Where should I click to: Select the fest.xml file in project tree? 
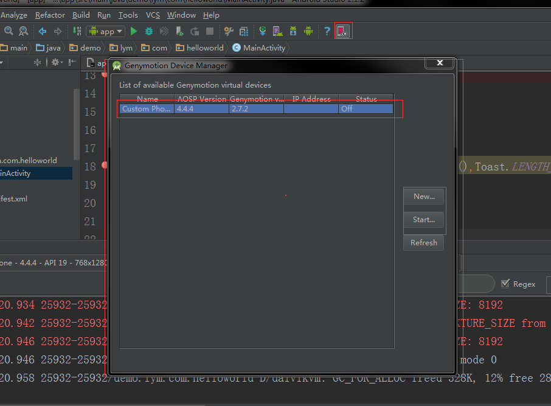[14, 199]
